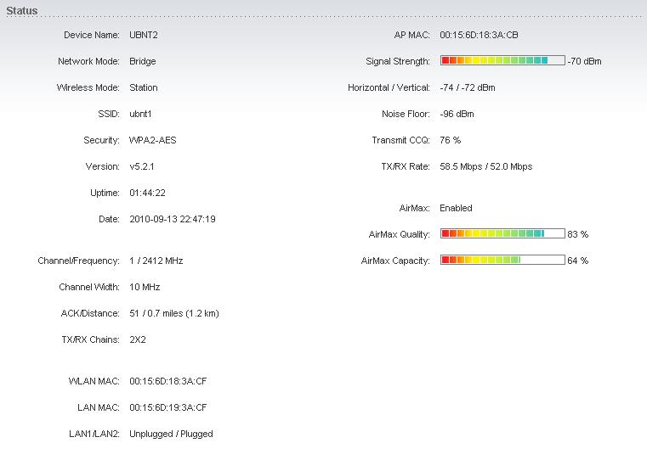This screenshot has width=647, height=471.
Task: Click the TX/RX Chains value 2X2
Action: click(138, 340)
